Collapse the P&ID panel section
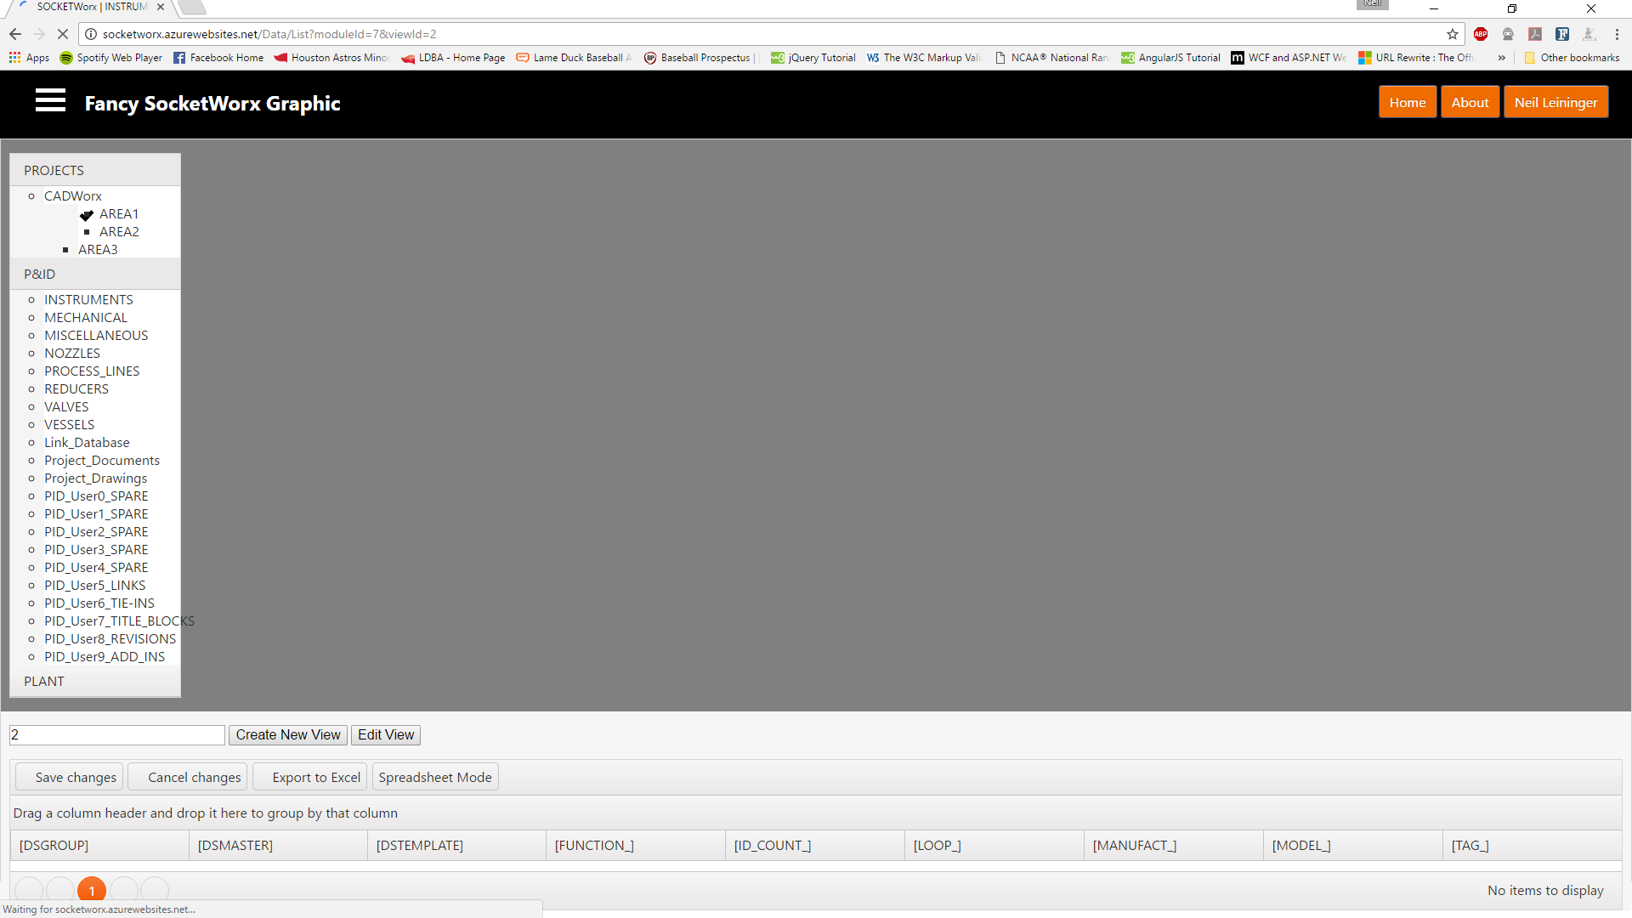This screenshot has height=918, width=1632. (40, 275)
